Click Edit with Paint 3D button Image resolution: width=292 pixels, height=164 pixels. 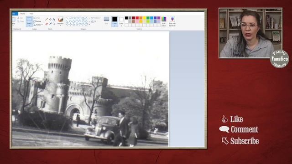click(x=172, y=21)
